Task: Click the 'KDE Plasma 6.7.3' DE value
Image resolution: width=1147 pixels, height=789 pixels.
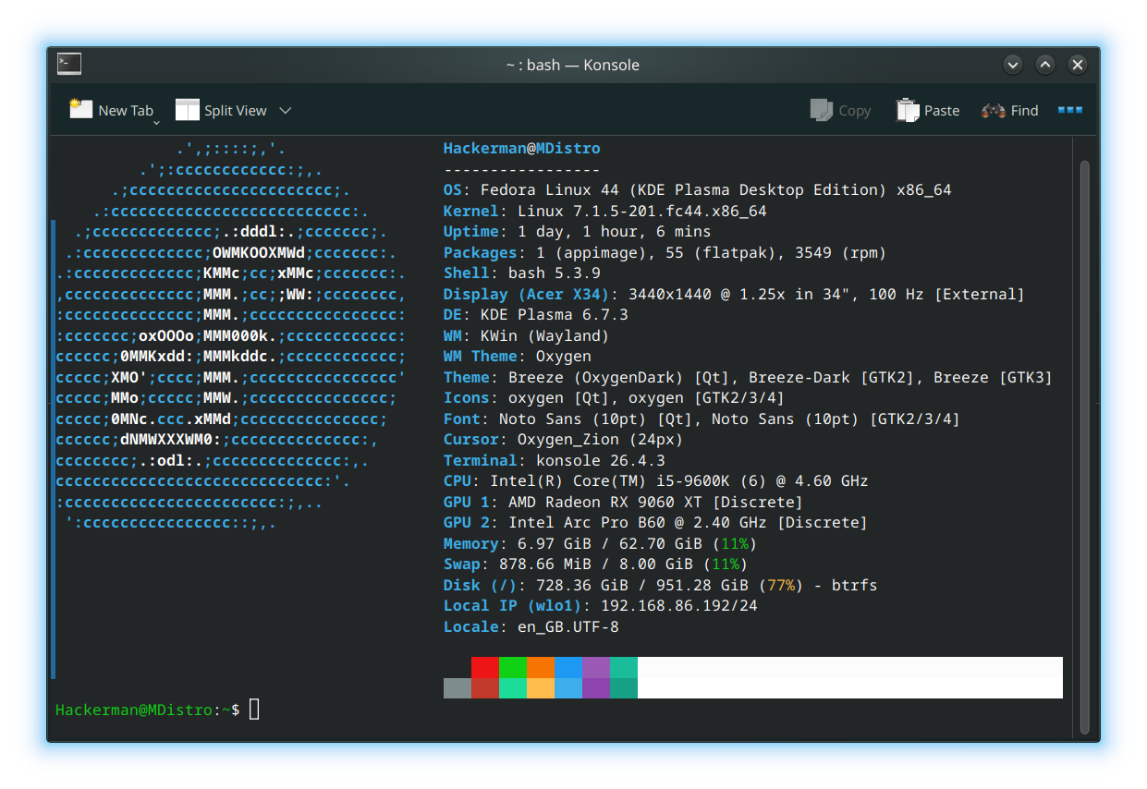Action: click(x=555, y=314)
